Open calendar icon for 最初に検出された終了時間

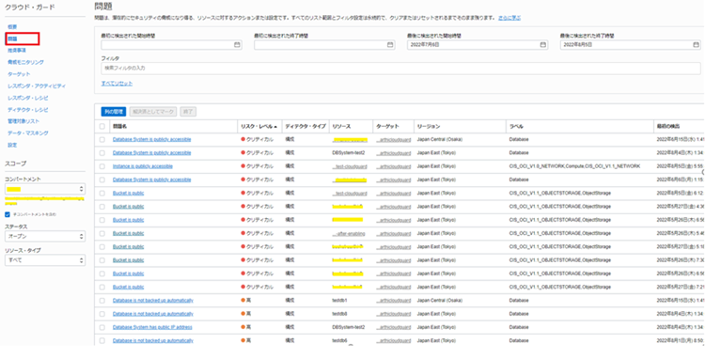[390, 45]
